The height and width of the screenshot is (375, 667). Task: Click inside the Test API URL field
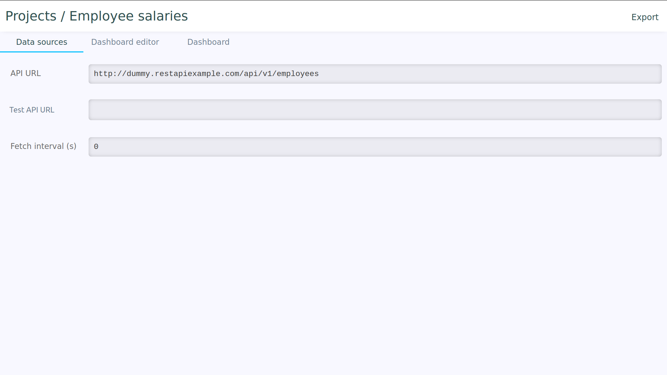375,110
